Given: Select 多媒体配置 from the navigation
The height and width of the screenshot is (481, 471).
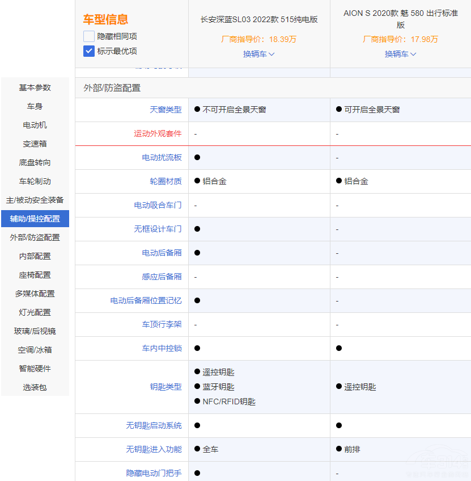Looking at the screenshot, I should point(35,294).
